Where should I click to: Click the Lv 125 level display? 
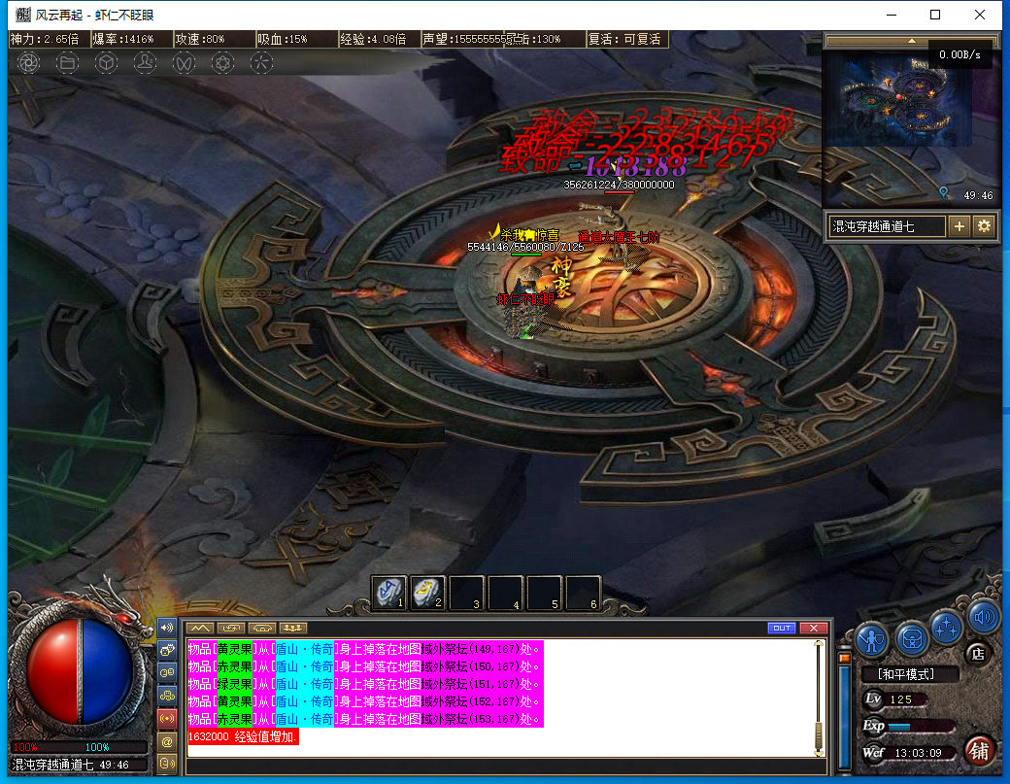tap(895, 699)
